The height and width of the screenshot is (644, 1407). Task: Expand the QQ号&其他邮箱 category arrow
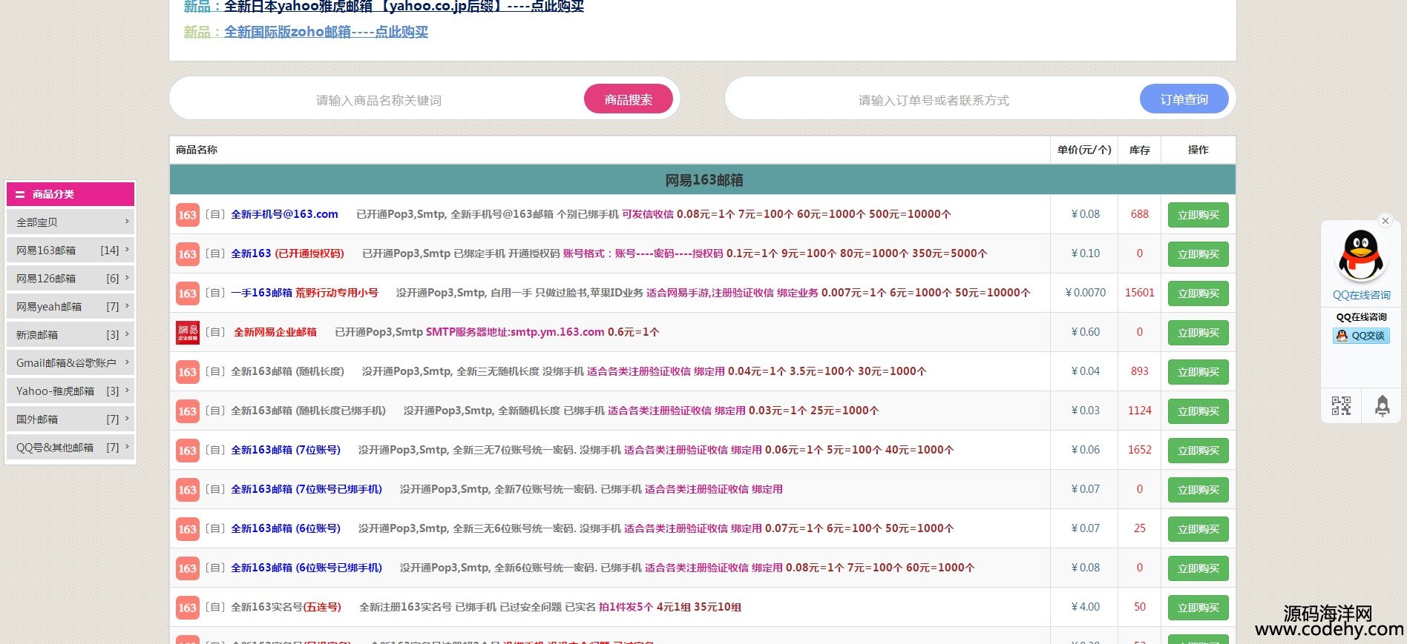click(127, 447)
